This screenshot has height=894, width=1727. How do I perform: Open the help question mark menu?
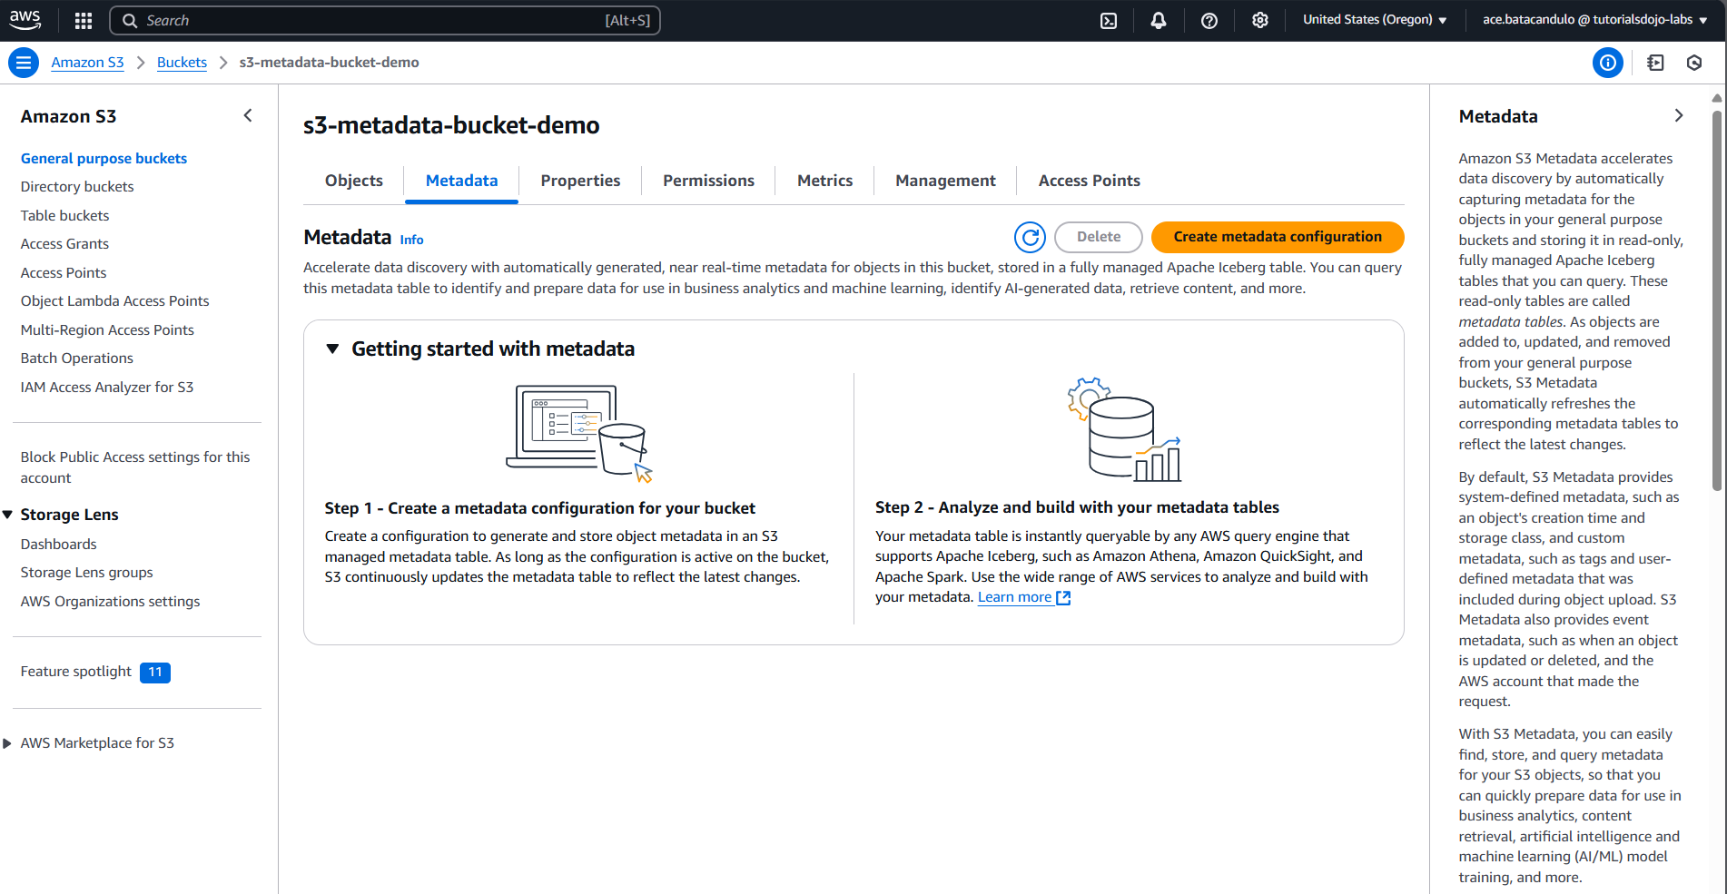1209,20
